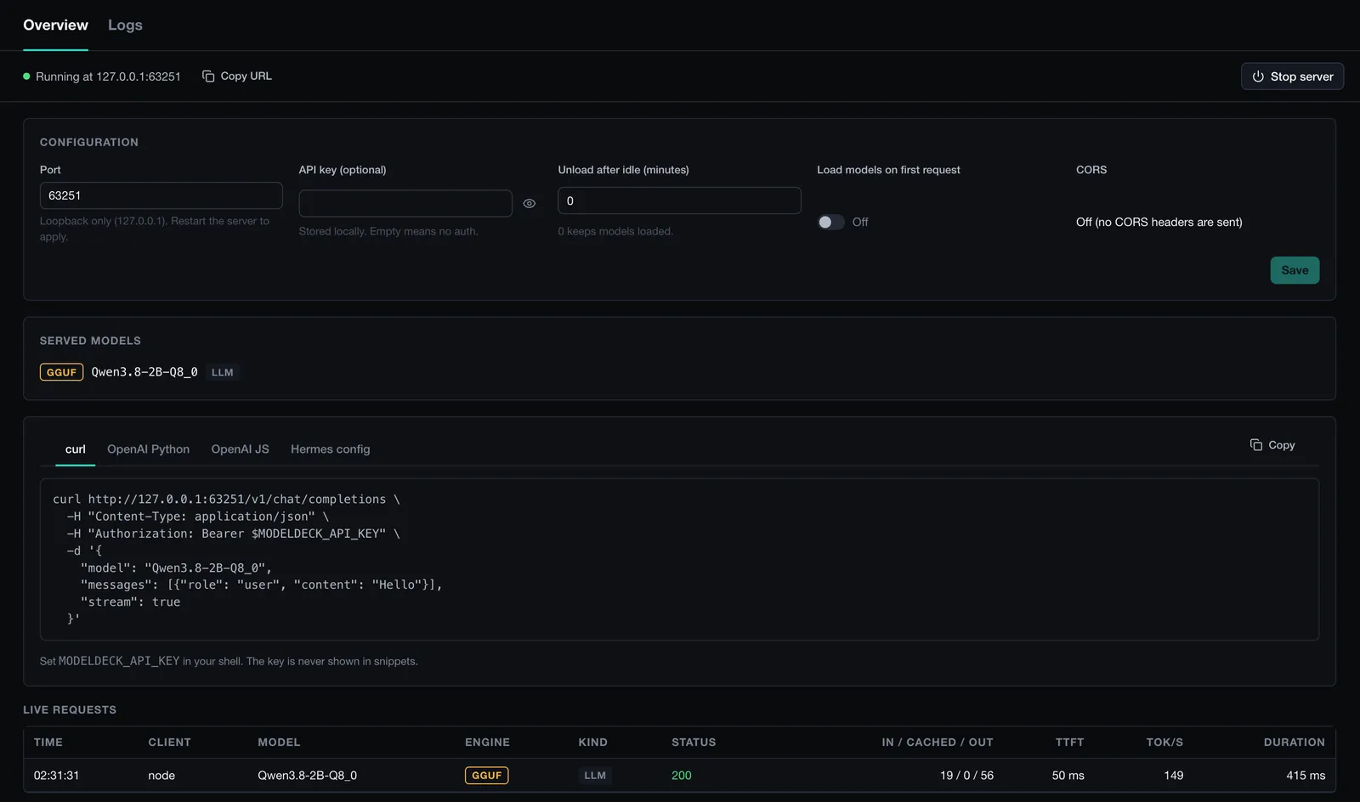Select the curl snippet tab
The width and height of the screenshot is (1360, 802).
click(76, 449)
